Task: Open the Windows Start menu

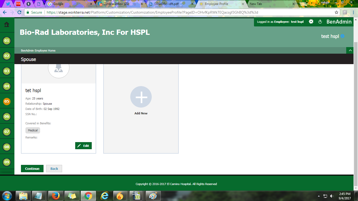Action: [x=7, y=196]
